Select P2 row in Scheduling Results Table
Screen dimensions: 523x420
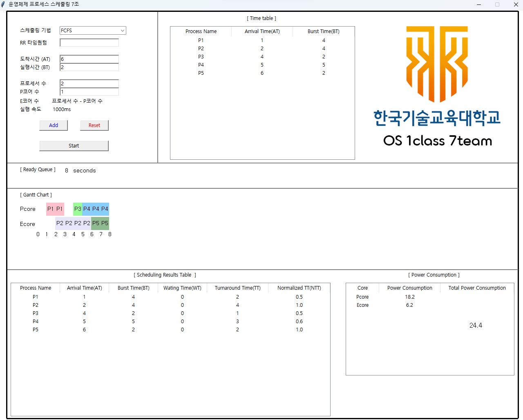170,305
